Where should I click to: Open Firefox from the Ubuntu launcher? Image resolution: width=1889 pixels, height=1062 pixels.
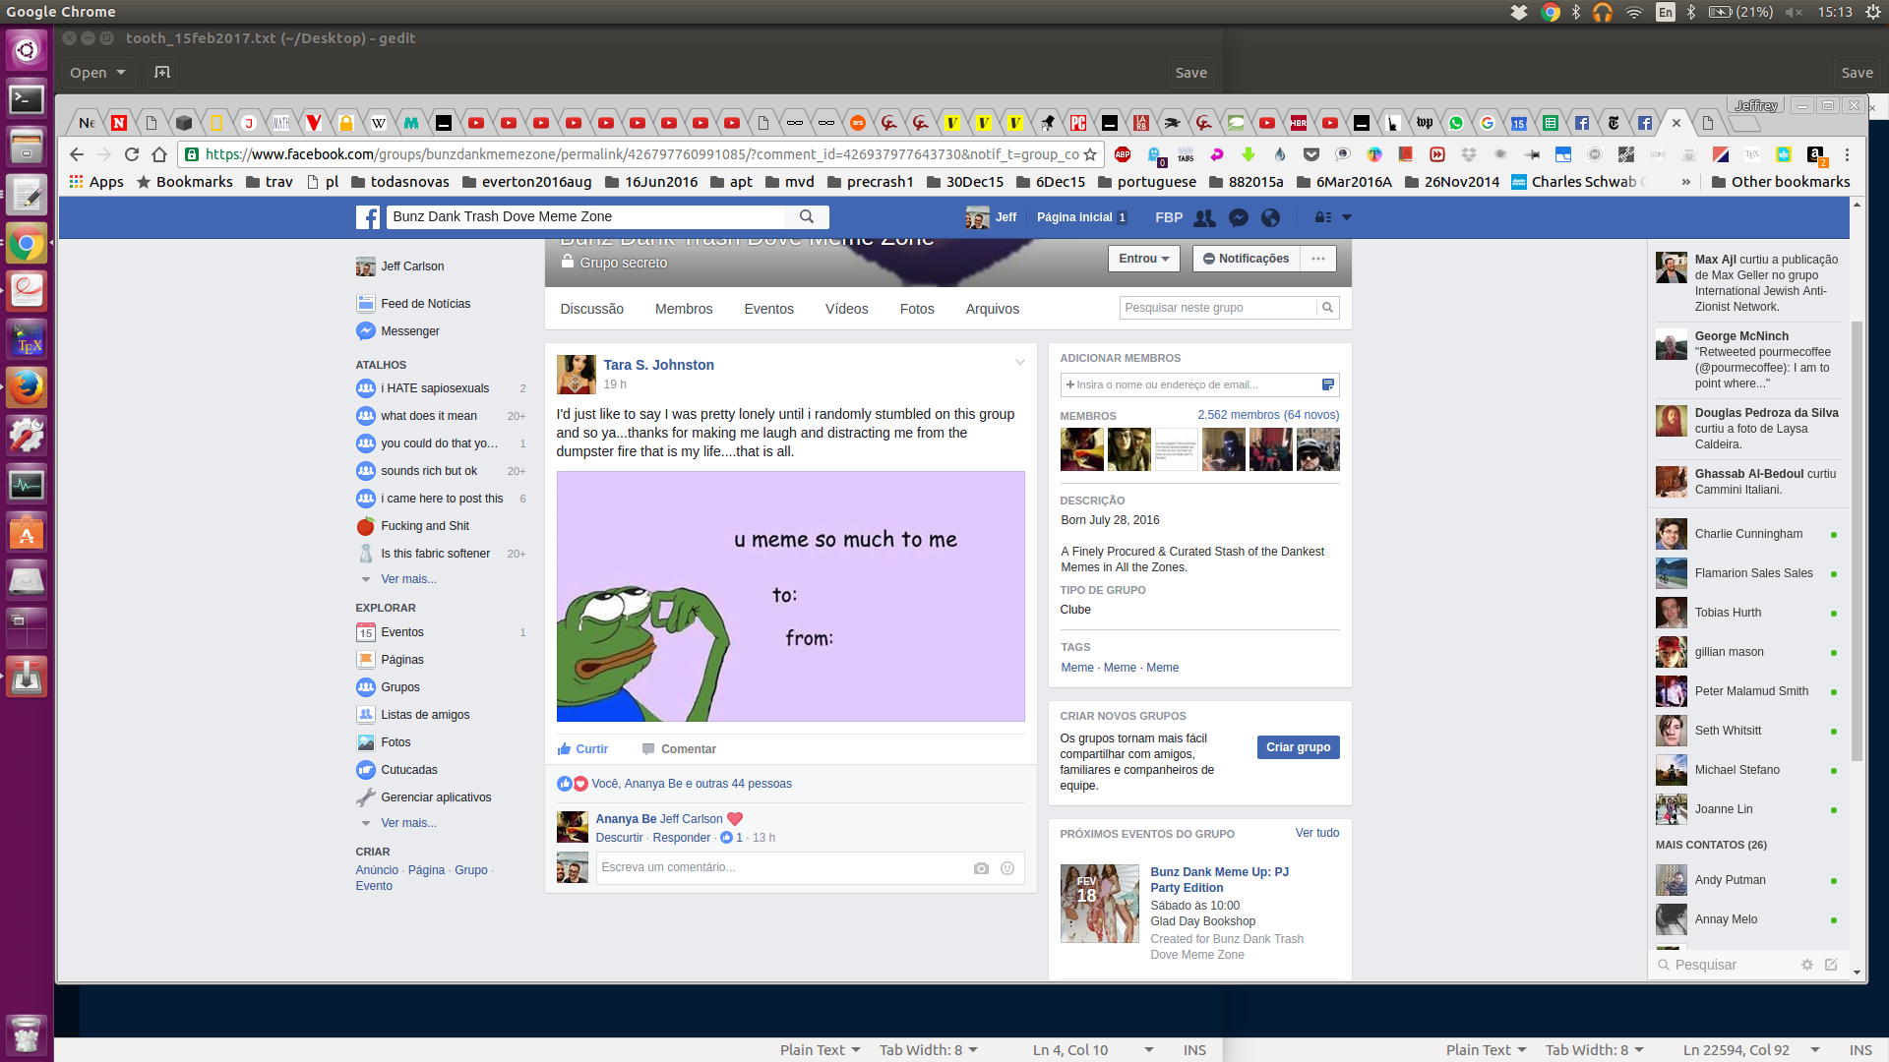tap(27, 386)
